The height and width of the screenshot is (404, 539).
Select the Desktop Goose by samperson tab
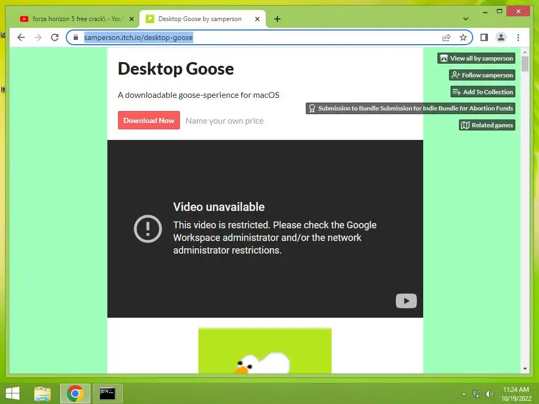coord(199,19)
